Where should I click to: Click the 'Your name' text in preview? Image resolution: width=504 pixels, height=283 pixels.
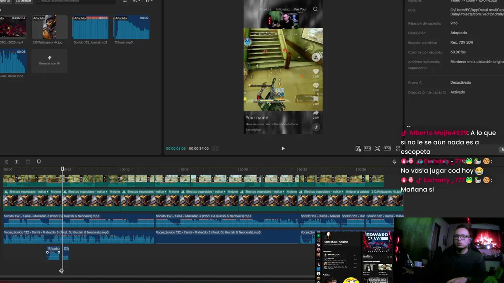(x=257, y=118)
